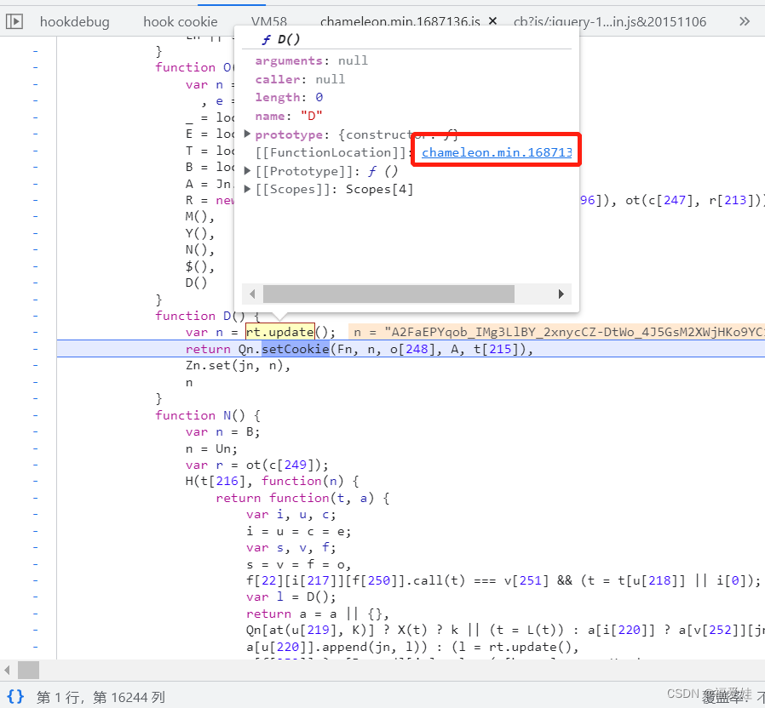
Task: Expand the prototype property in the popup
Action: [x=246, y=134]
